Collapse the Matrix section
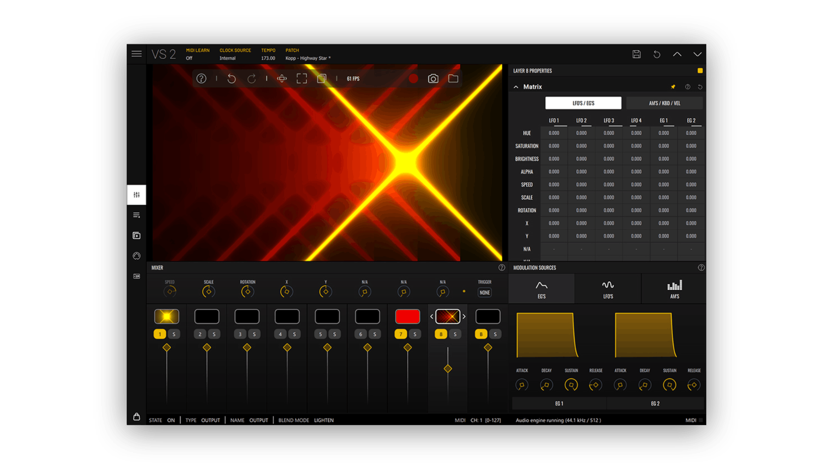 [x=516, y=87]
